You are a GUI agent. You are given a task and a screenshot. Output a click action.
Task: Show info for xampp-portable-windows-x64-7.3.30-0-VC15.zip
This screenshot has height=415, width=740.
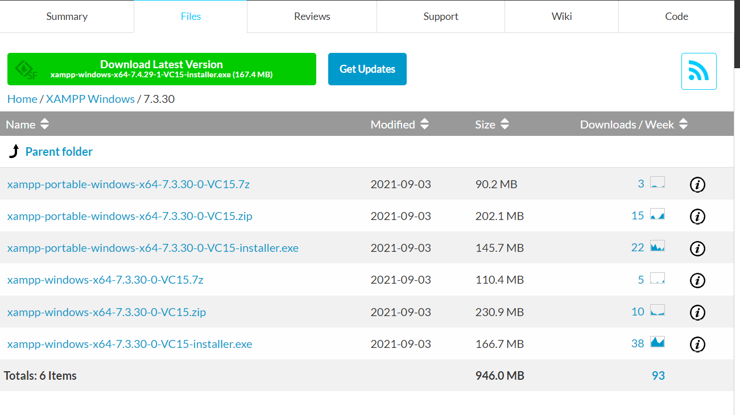(697, 216)
